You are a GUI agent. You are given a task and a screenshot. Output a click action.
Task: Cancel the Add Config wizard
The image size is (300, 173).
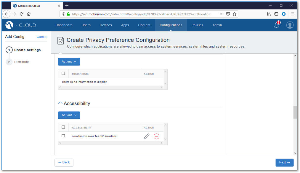tap(42, 37)
